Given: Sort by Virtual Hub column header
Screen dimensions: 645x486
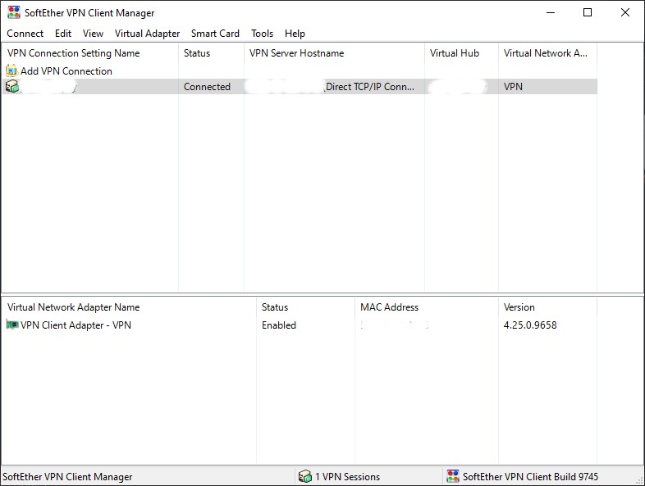Looking at the screenshot, I should point(461,53).
